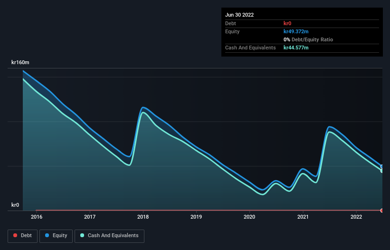Click the kr0 y-axis label

15,205
